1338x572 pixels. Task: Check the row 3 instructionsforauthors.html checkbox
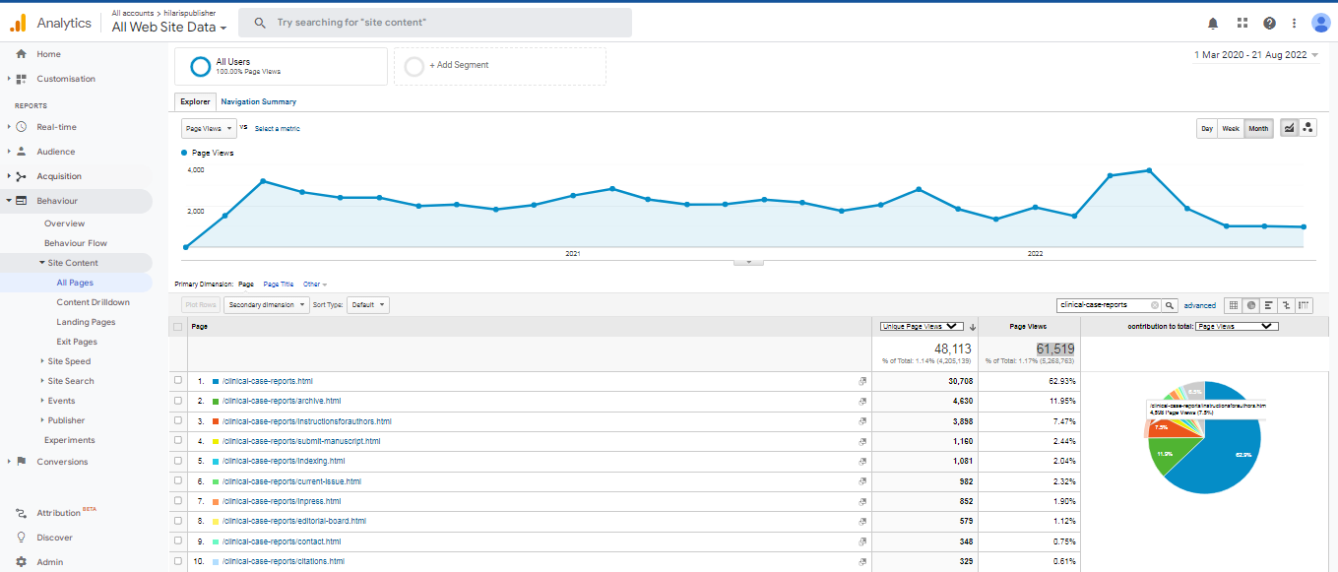coord(178,421)
